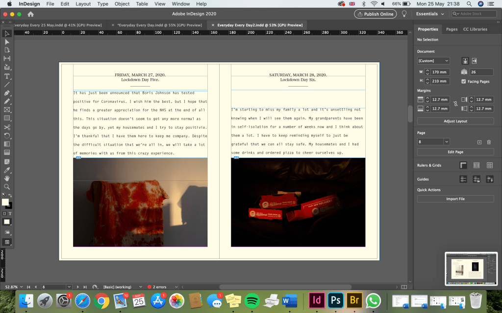502x313 pixels.
Task: Open the [Custom] page size dropdown
Action: pos(433,61)
